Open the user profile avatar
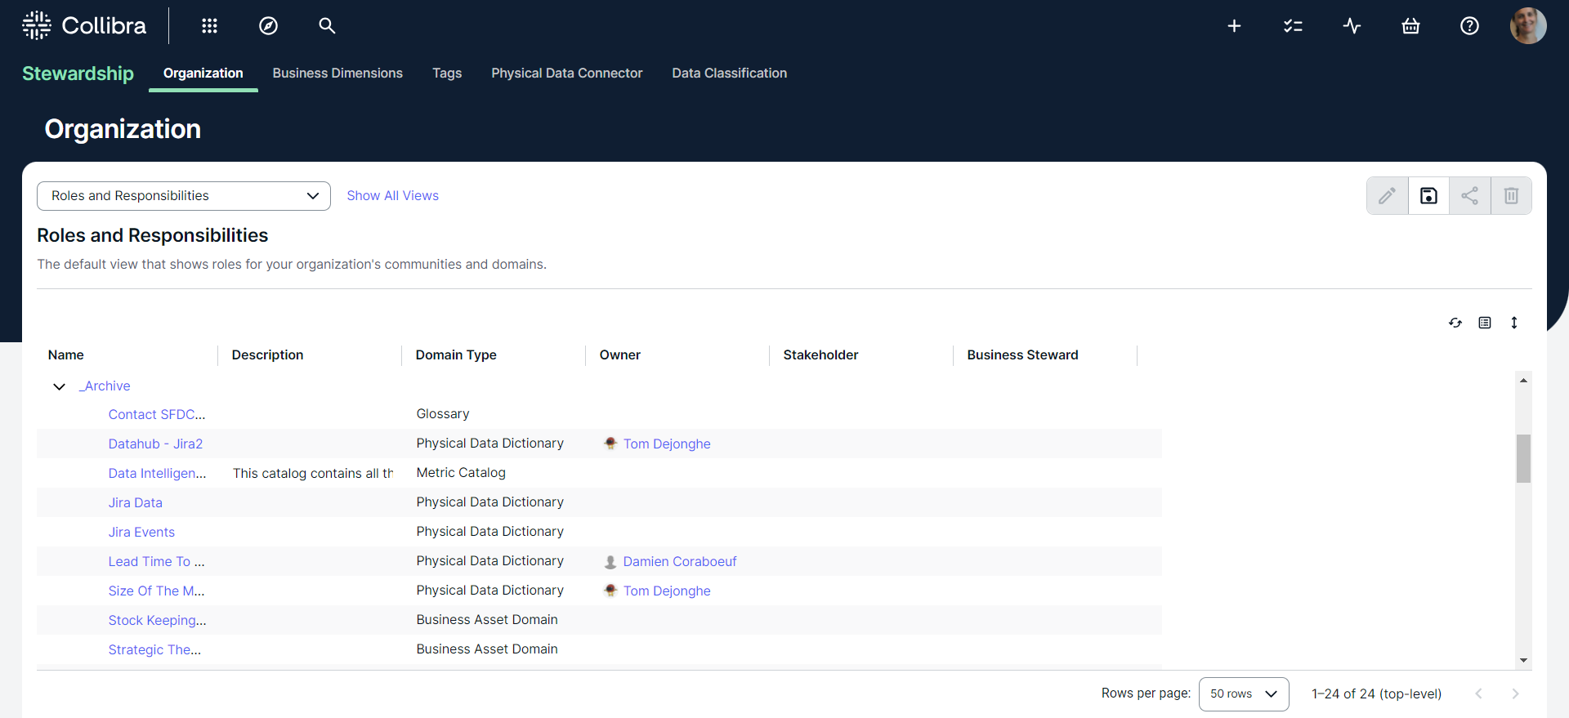Image resolution: width=1569 pixels, height=718 pixels. click(1527, 26)
